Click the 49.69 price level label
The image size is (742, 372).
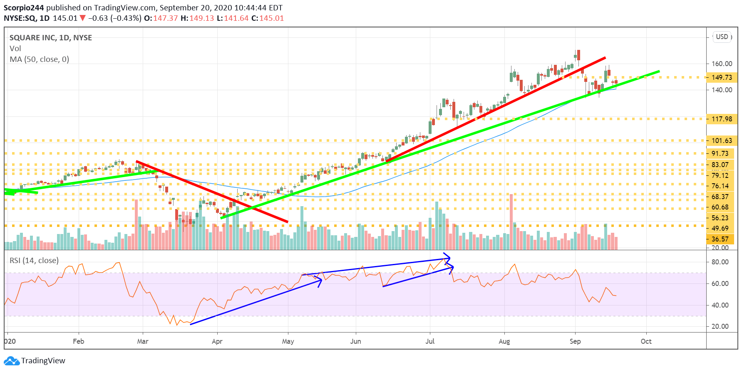720,229
